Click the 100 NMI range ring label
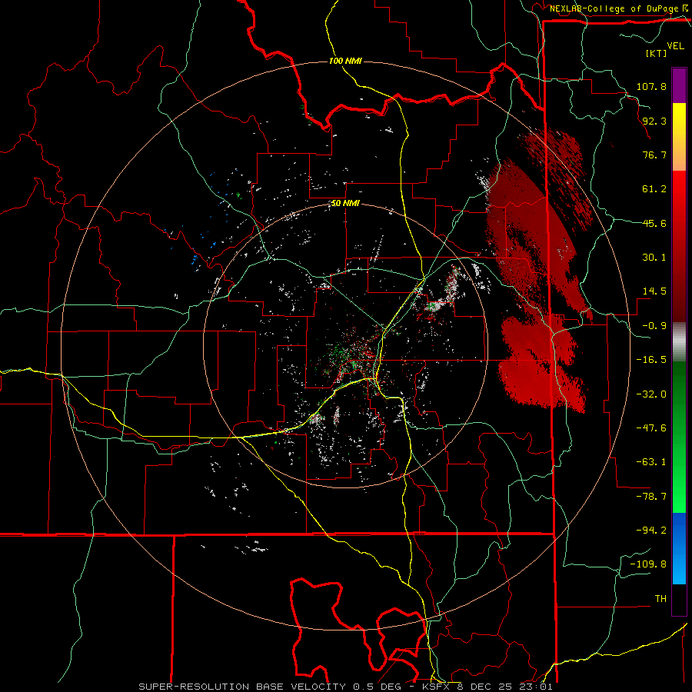This screenshot has height=692, width=692. click(x=345, y=61)
